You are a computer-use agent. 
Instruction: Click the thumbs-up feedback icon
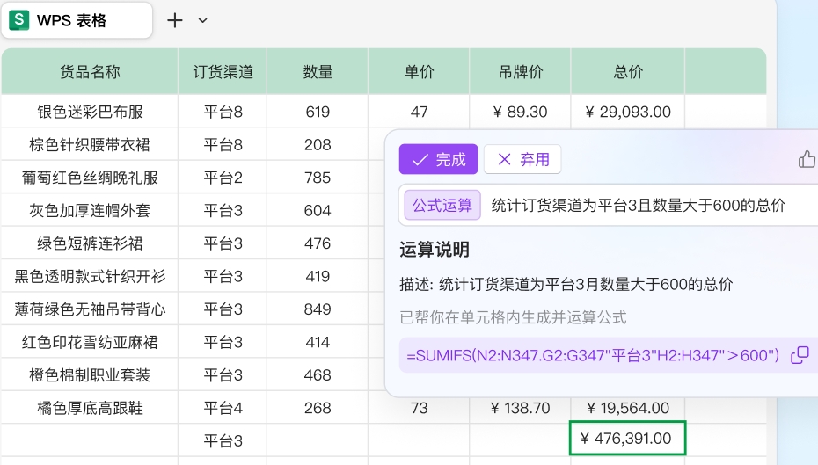807,159
